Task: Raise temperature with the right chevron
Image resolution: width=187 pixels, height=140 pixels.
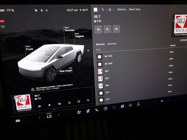Action: click(x=59, y=115)
